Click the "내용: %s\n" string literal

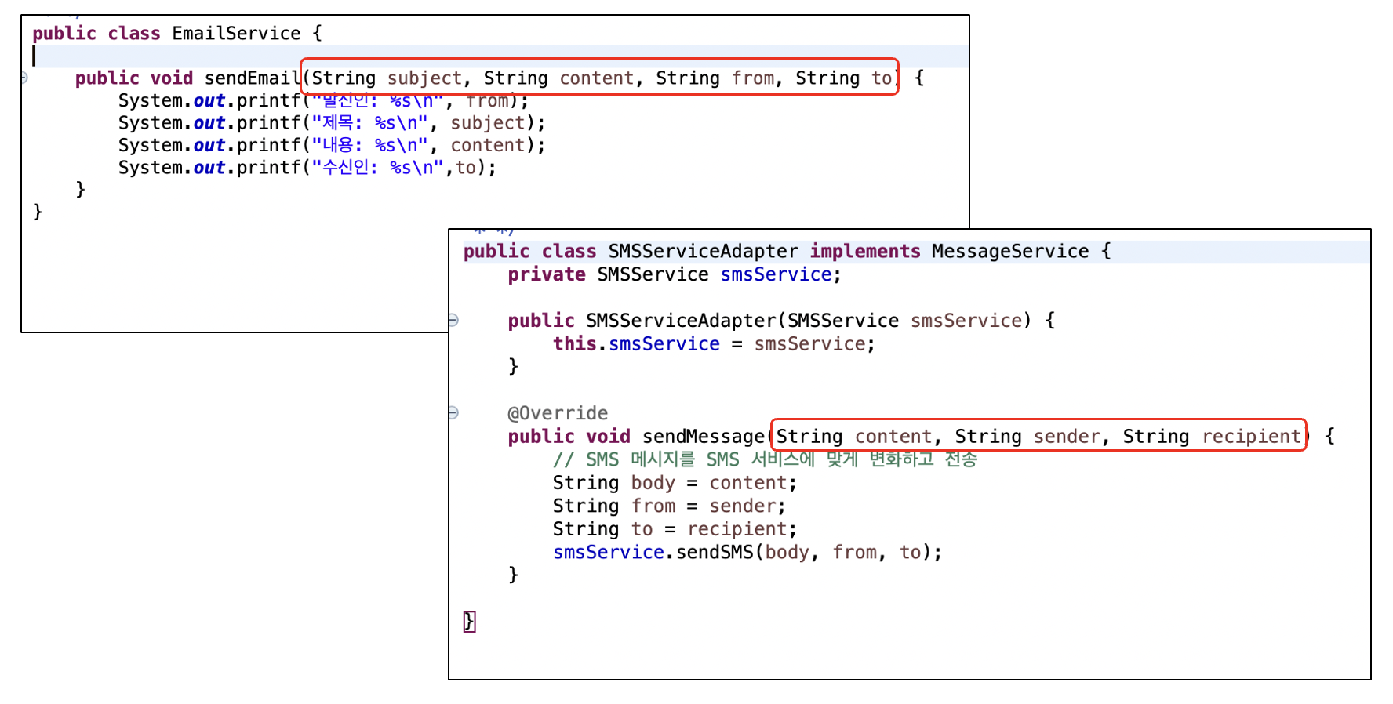coord(370,146)
